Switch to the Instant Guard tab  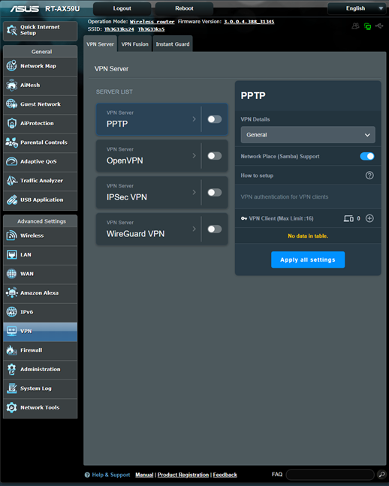pyautogui.click(x=173, y=44)
